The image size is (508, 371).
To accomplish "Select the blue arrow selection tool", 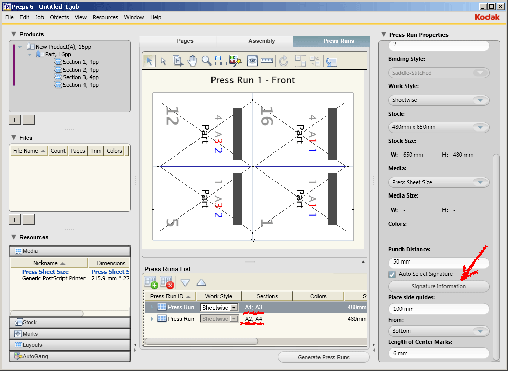I will point(150,61).
